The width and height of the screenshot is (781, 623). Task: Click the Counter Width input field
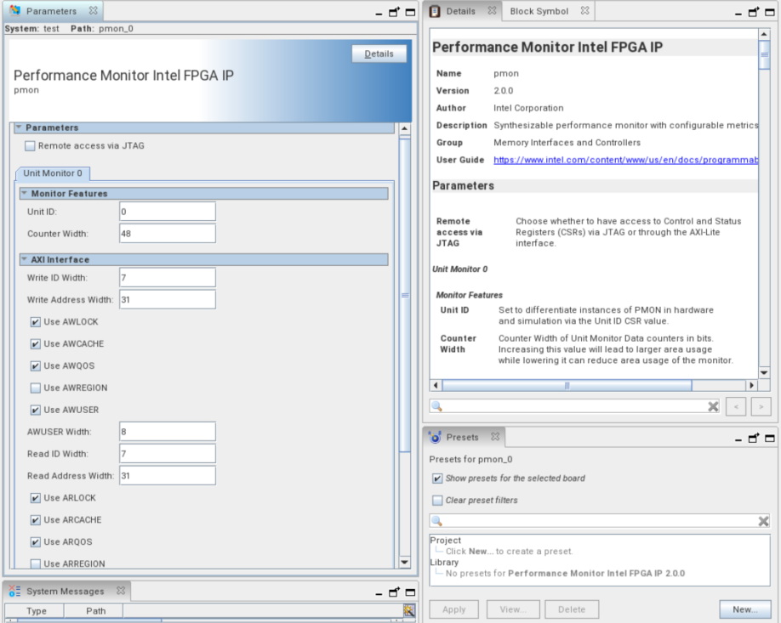coord(167,233)
